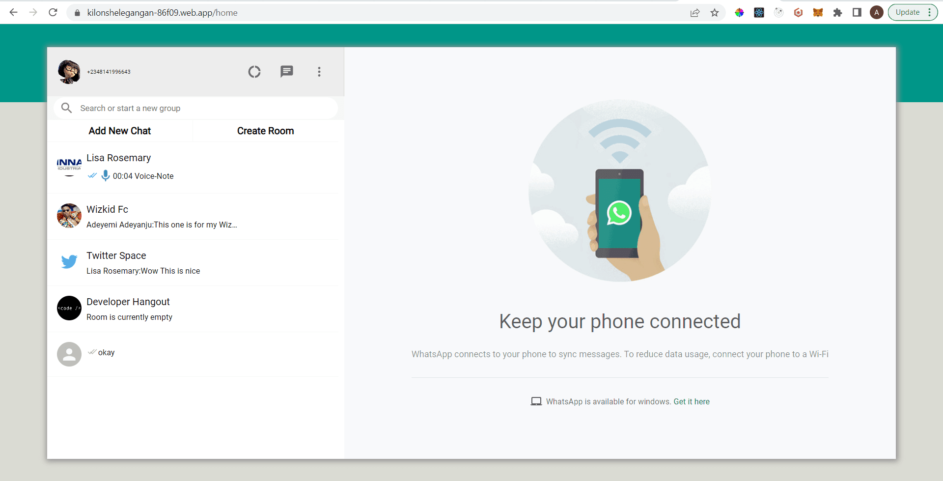Click the Add New Chat button

(120, 131)
